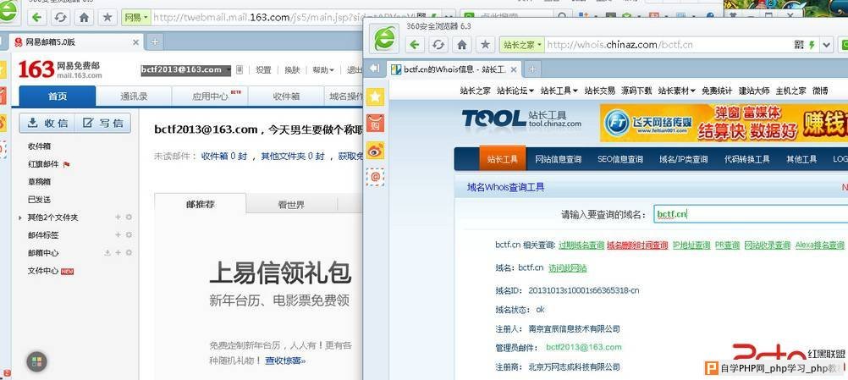Switch to the 通讯录 tab in 163 mail
Viewport: 848px width, 380px height.
click(x=134, y=96)
